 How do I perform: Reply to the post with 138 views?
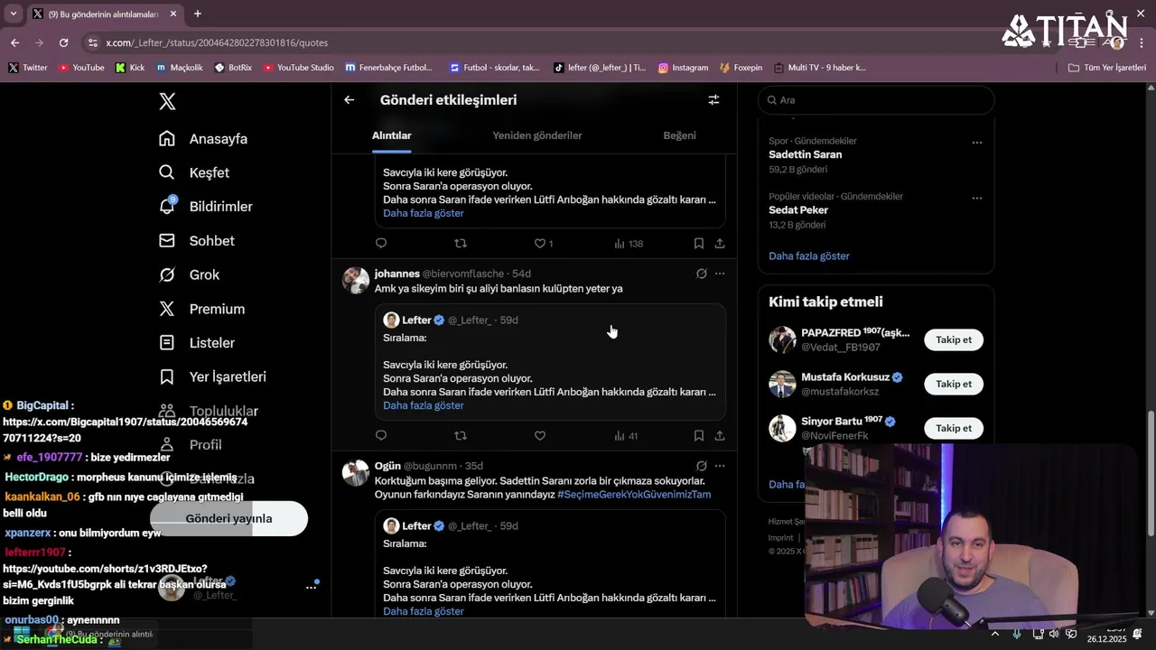(381, 244)
